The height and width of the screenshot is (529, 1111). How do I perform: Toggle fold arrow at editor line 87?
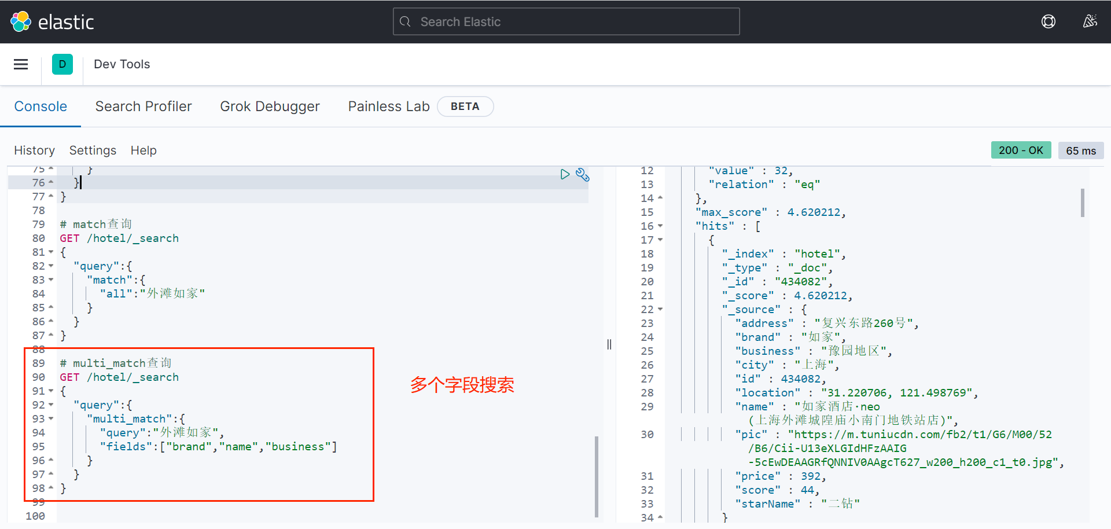(51, 335)
